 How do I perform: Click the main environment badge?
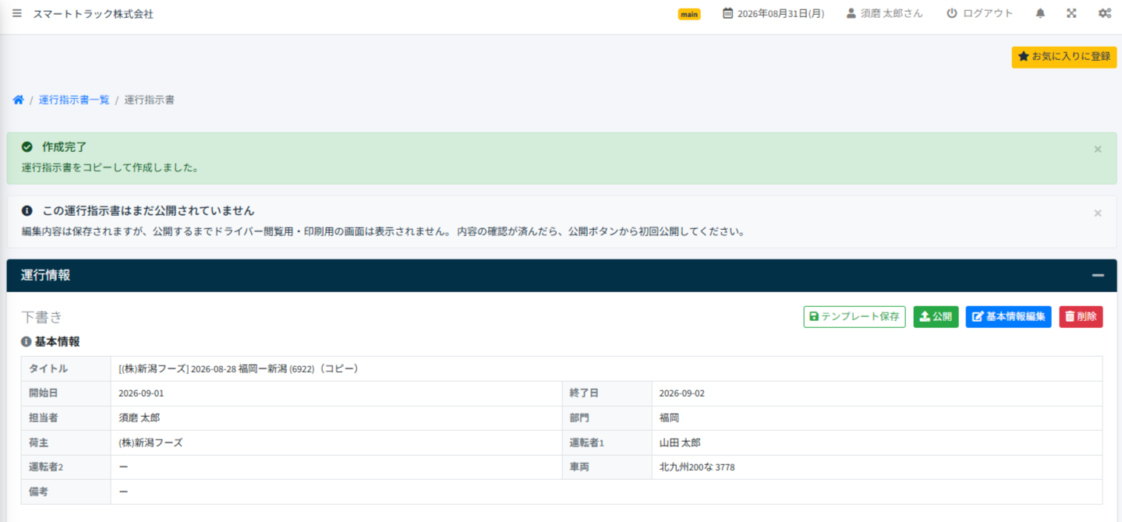(689, 14)
